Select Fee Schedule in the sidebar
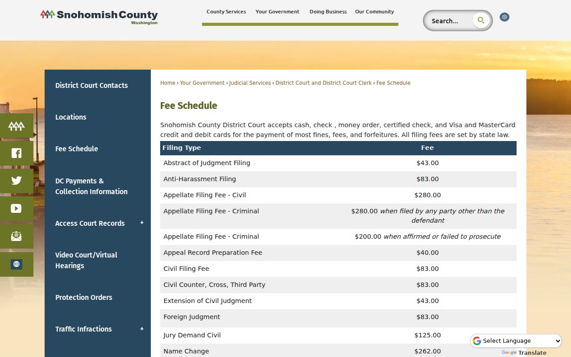Image resolution: width=571 pixels, height=357 pixels. (x=77, y=149)
